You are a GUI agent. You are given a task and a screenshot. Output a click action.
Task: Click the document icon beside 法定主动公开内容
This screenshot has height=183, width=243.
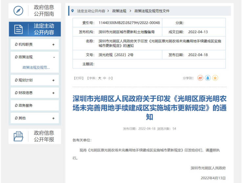pos(19,29)
